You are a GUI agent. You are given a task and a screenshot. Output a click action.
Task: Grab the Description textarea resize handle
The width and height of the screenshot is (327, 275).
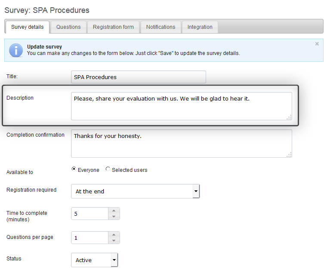click(x=289, y=117)
